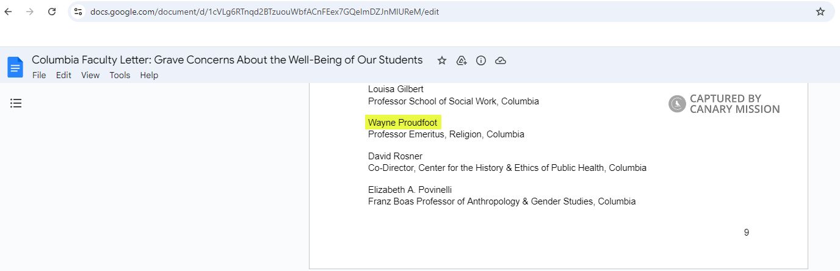The height and width of the screenshot is (271, 840).
Task: Click the browser back arrow
Action: 9,12
